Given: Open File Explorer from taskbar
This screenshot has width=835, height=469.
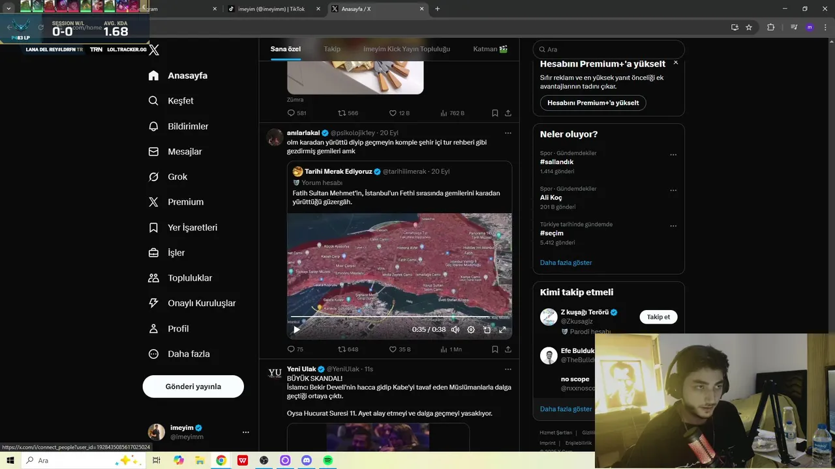Looking at the screenshot, I should (x=200, y=461).
